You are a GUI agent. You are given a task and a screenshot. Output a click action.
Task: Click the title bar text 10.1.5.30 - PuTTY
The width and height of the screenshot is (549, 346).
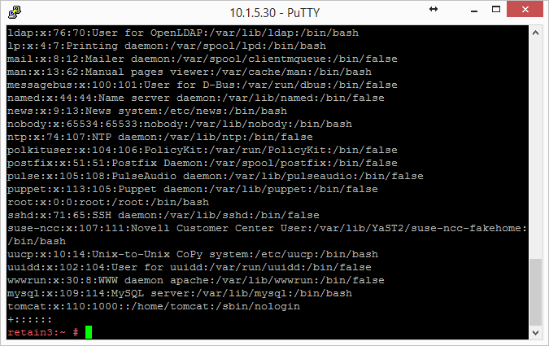point(274,12)
